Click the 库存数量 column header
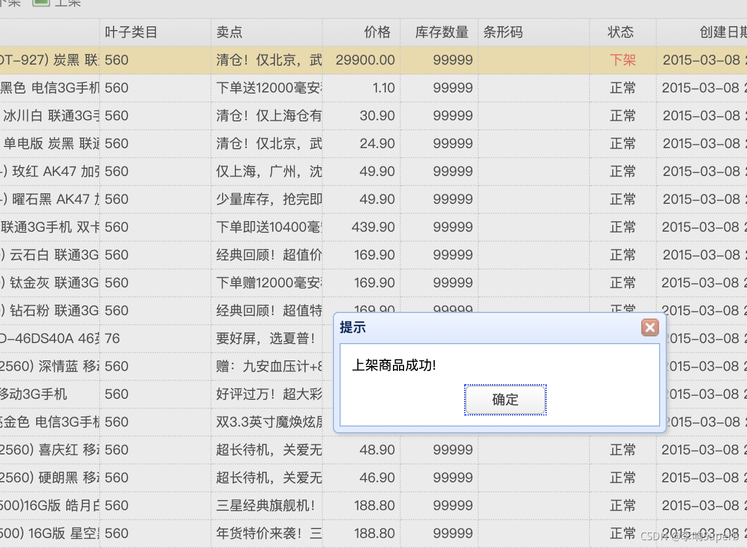747x548 pixels. coord(439,32)
